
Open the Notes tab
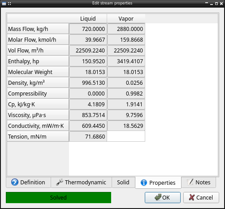(x=199, y=182)
